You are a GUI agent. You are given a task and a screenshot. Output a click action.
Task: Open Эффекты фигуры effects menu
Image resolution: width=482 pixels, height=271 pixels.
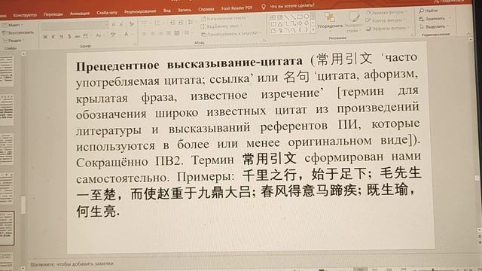[388, 29]
